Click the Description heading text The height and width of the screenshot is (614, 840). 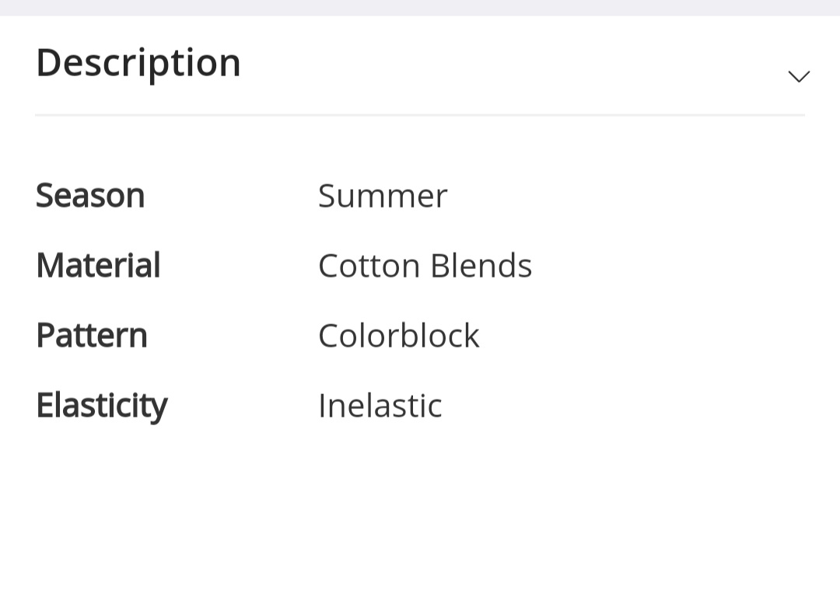(x=138, y=62)
